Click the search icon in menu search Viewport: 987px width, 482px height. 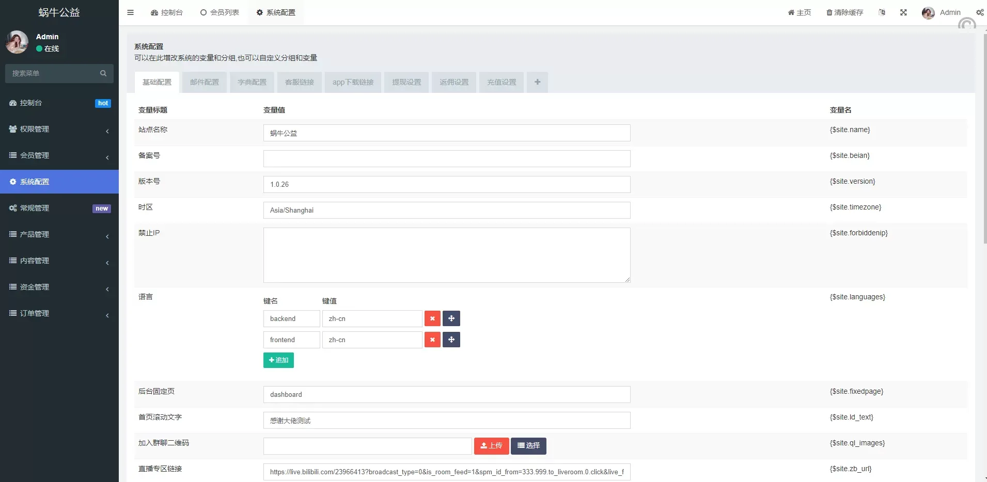click(x=103, y=73)
